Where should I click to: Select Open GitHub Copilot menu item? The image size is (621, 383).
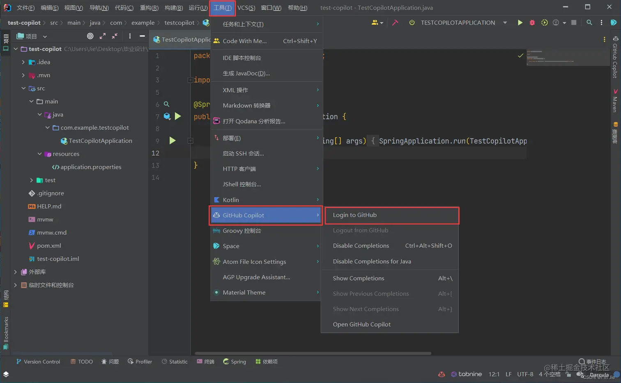pyautogui.click(x=389, y=324)
